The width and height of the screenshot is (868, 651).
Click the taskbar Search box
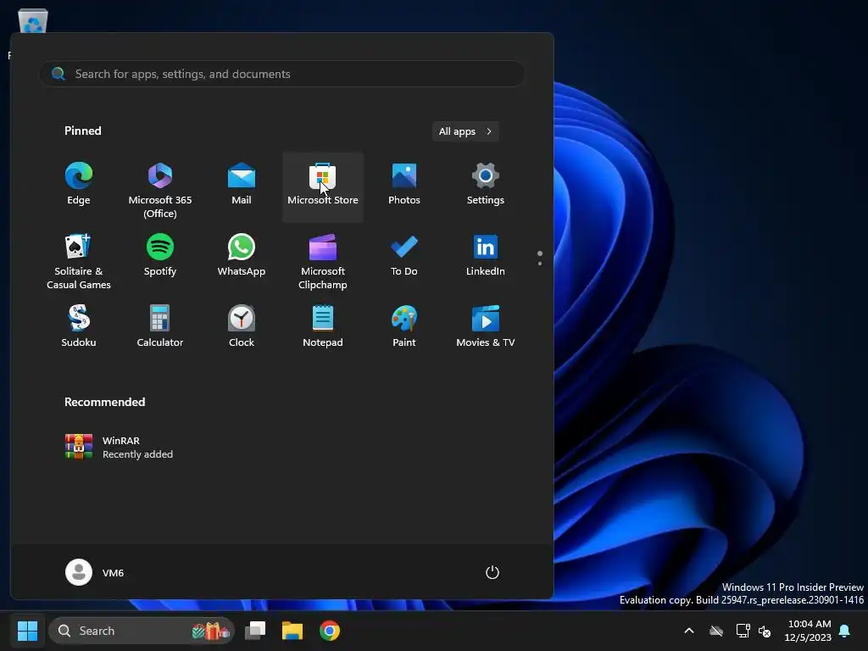click(142, 631)
